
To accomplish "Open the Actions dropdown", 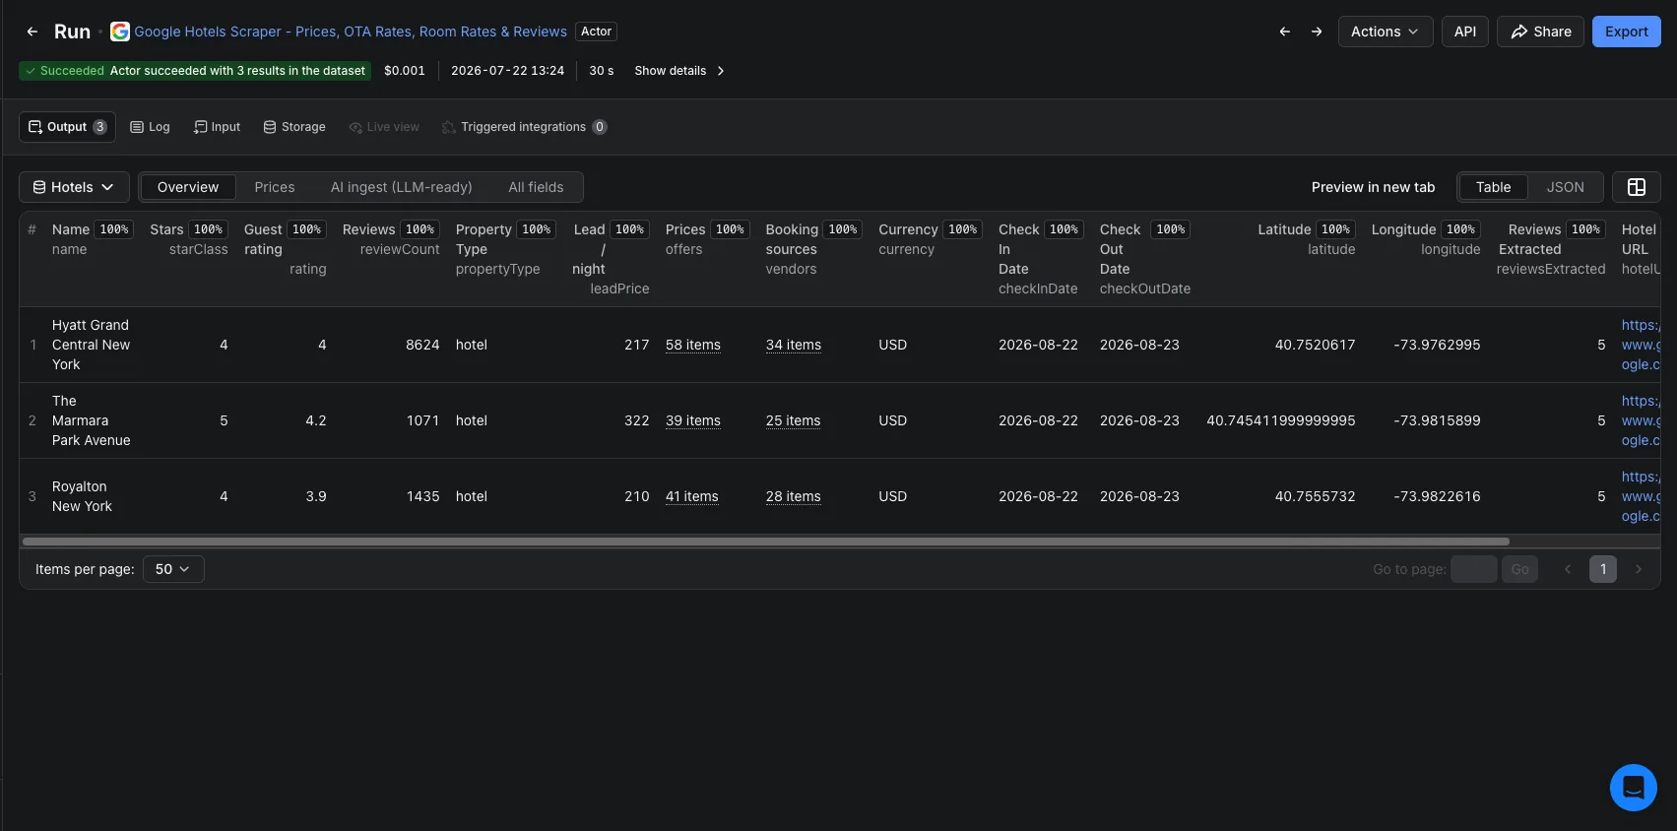I will (1385, 32).
